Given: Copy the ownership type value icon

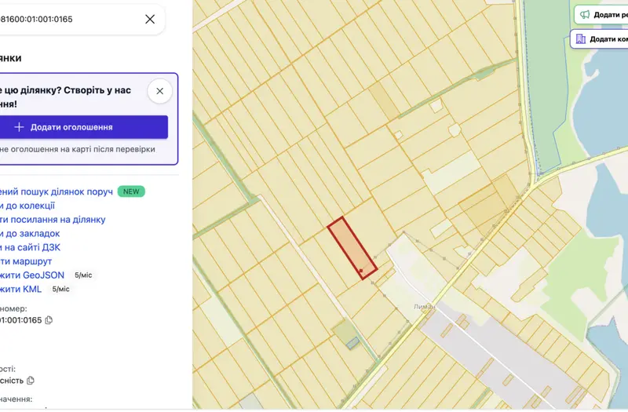Looking at the screenshot, I should (x=31, y=381).
